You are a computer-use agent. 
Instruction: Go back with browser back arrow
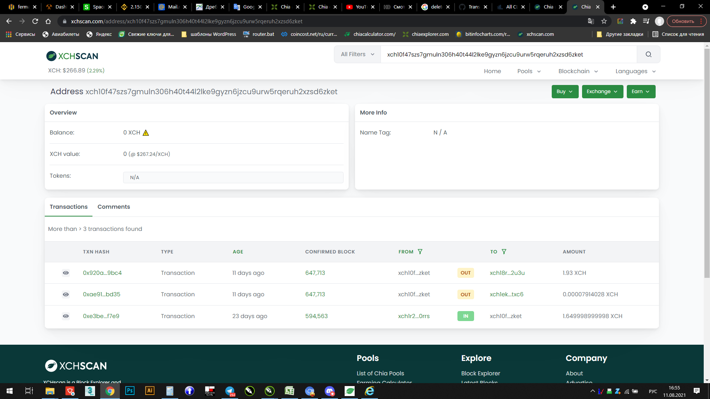(9, 21)
